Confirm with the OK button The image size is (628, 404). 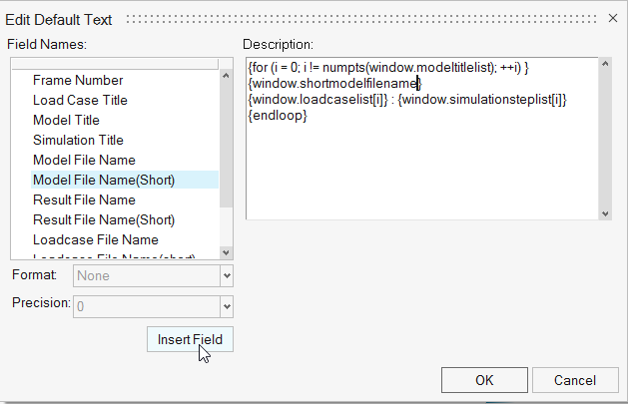tap(484, 380)
